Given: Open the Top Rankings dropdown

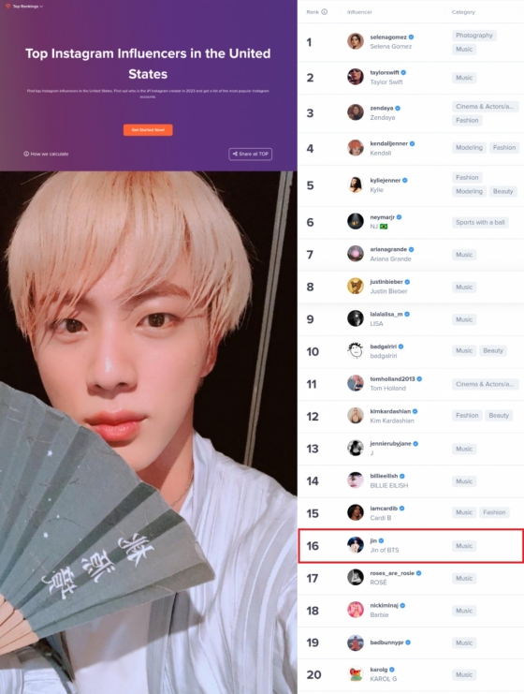Looking at the screenshot, I should pyautogui.click(x=24, y=7).
